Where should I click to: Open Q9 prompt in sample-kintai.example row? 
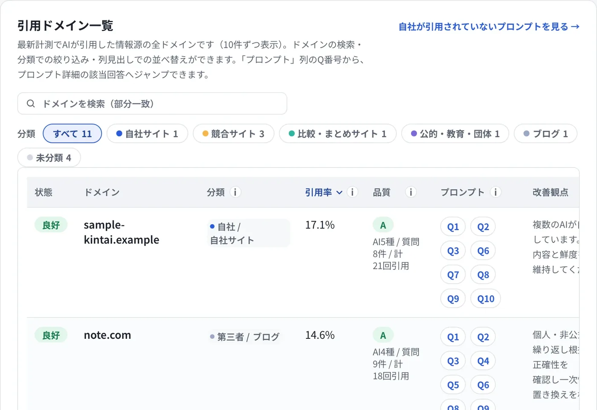(x=453, y=299)
